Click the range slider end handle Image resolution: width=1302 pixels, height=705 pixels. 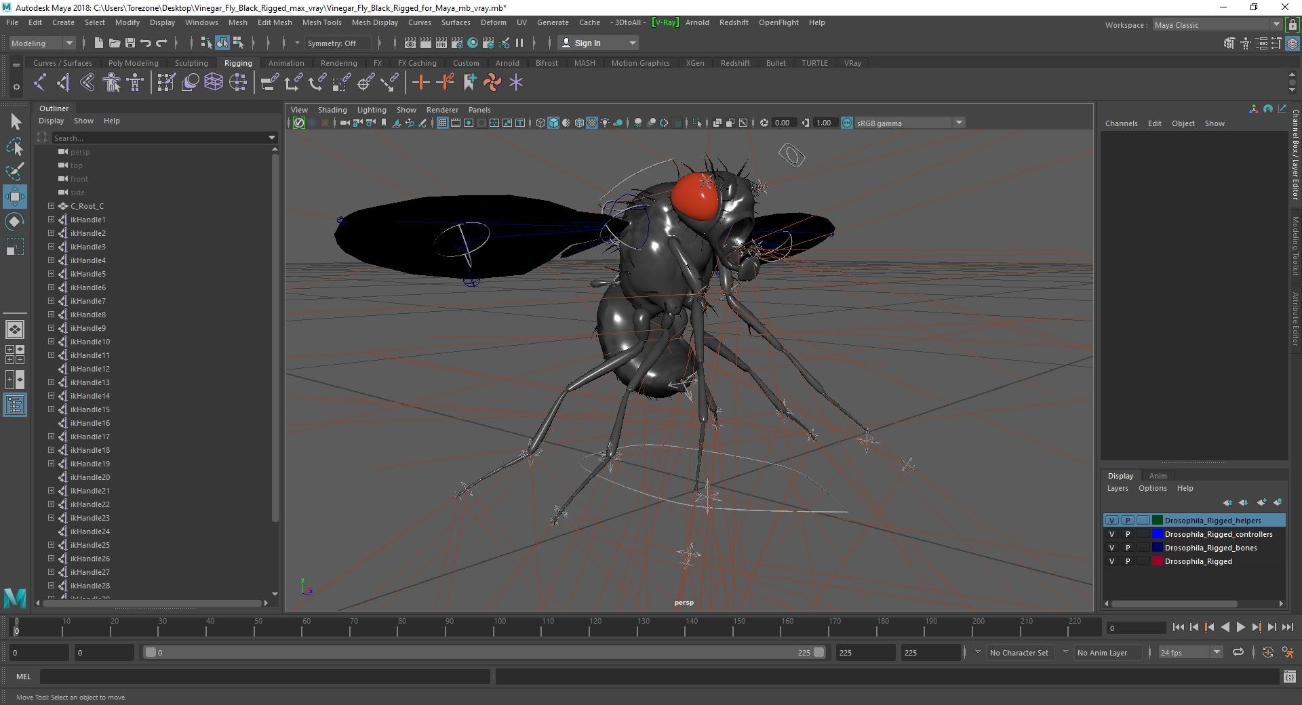coord(818,652)
